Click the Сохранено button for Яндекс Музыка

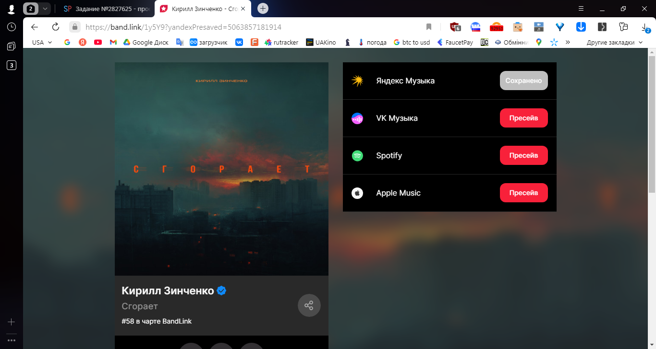point(524,81)
